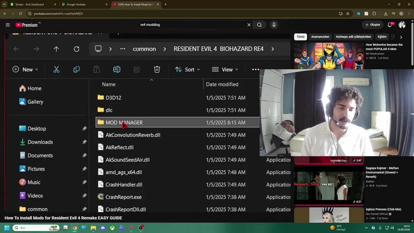Open the Wolverine X-Men video thumbnail
The height and width of the screenshot is (233, 414).
pos(329,56)
